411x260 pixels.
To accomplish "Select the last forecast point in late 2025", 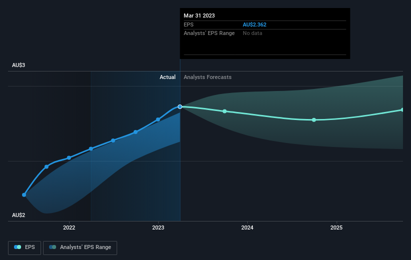I will [x=402, y=110].
